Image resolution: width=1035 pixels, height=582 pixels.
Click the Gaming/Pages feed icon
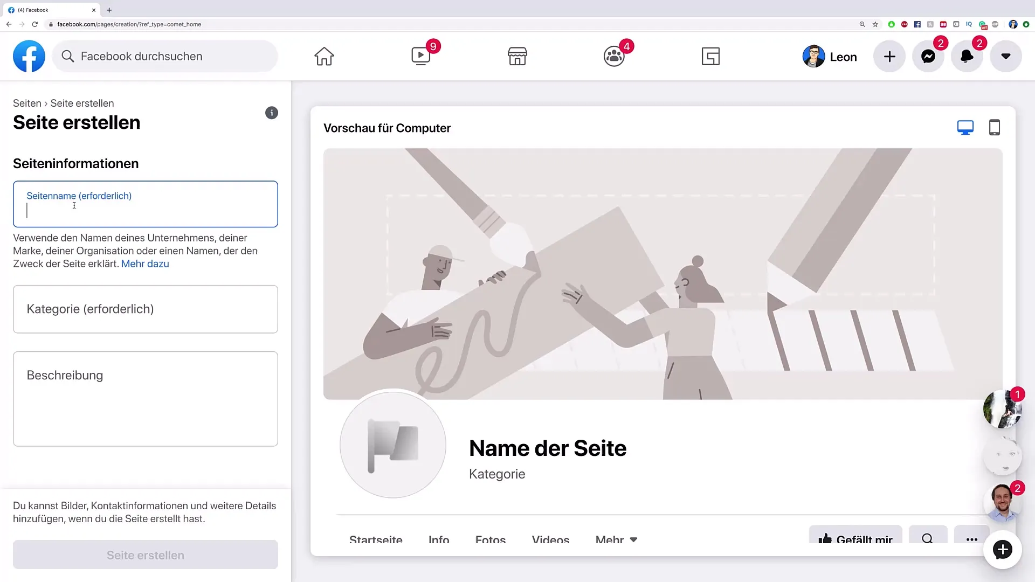(711, 56)
